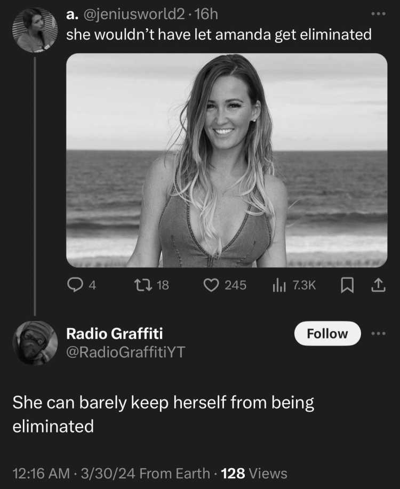Open jeniusworld2 profile avatar
Image resolution: width=400 pixels, height=489 pixels.
[35, 30]
